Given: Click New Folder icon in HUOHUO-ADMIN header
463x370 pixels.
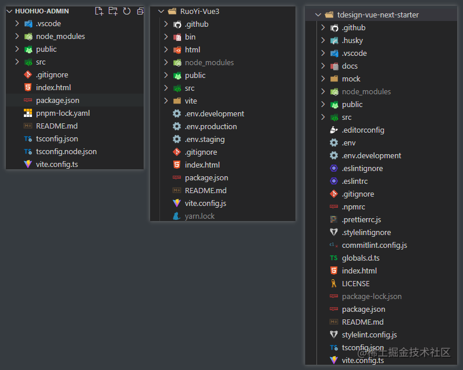Looking at the screenshot, I should (113, 11).
